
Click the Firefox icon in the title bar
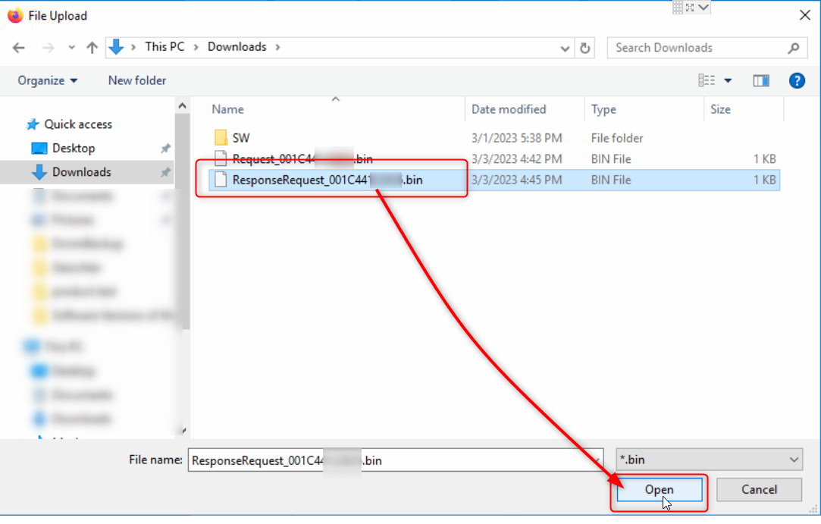tap(15, 16)
